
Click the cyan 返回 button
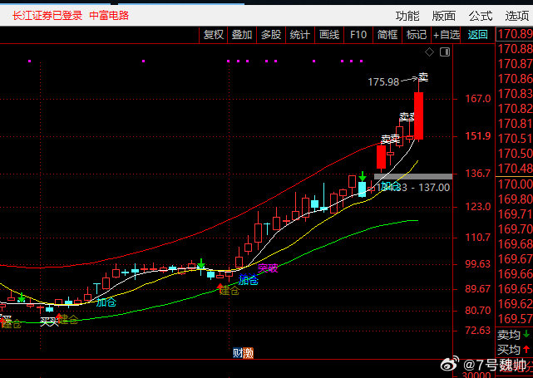coord(477,35)
